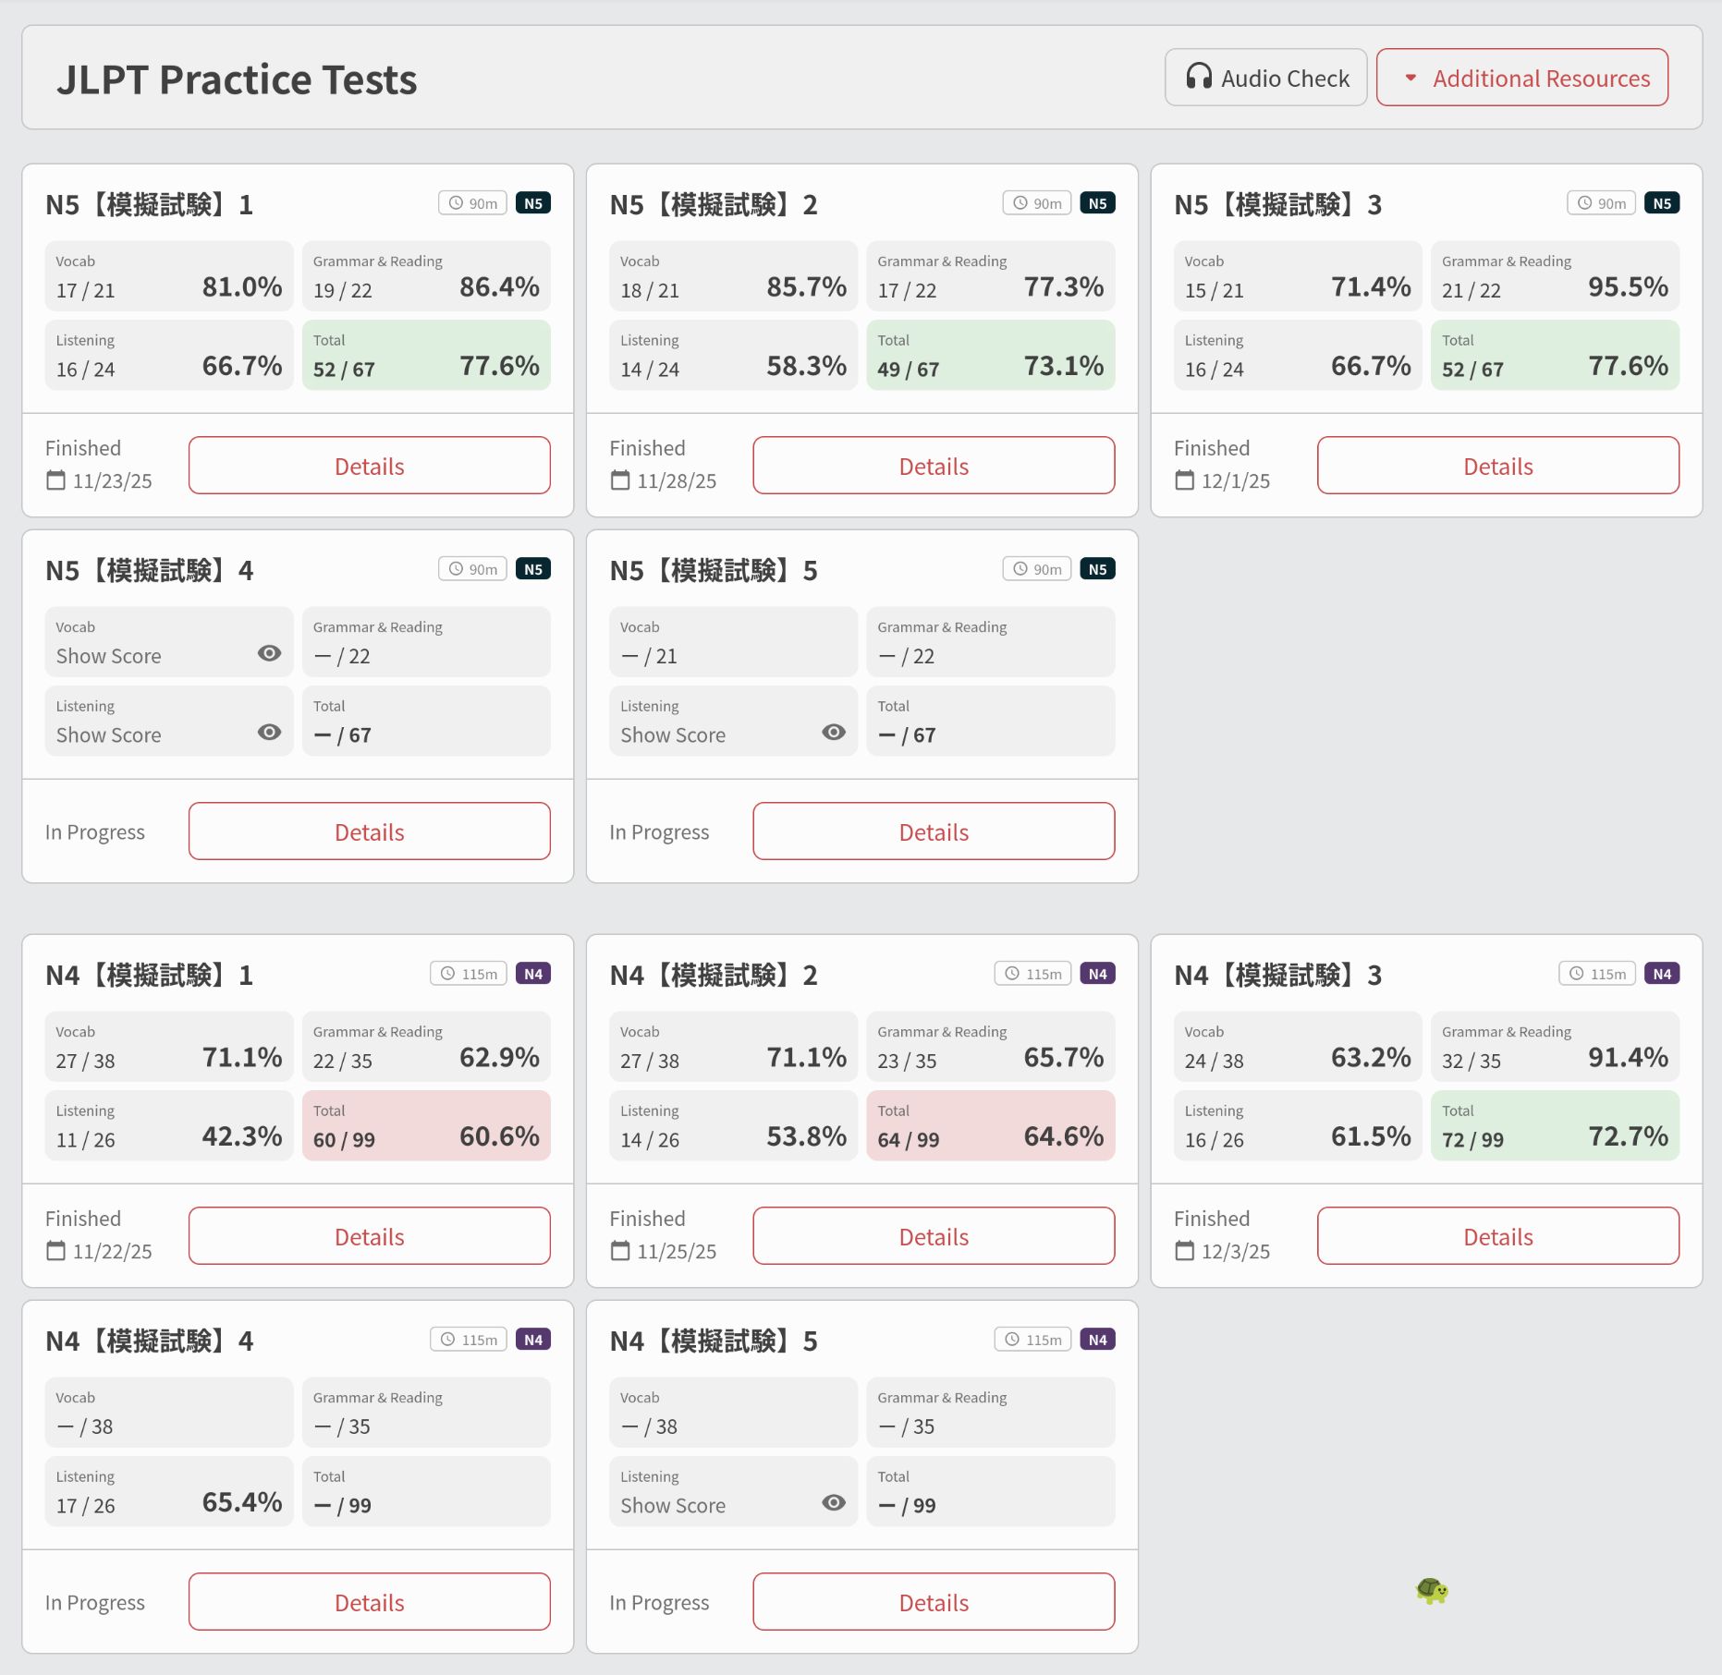Screen dimensions: 1722x1675
Task: Open Details for N5 模擬試験 1
Action: (x=369, y=466)
